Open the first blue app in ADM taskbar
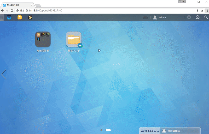Viewport: 209px width, 134px height. click(x=9, y=17)
